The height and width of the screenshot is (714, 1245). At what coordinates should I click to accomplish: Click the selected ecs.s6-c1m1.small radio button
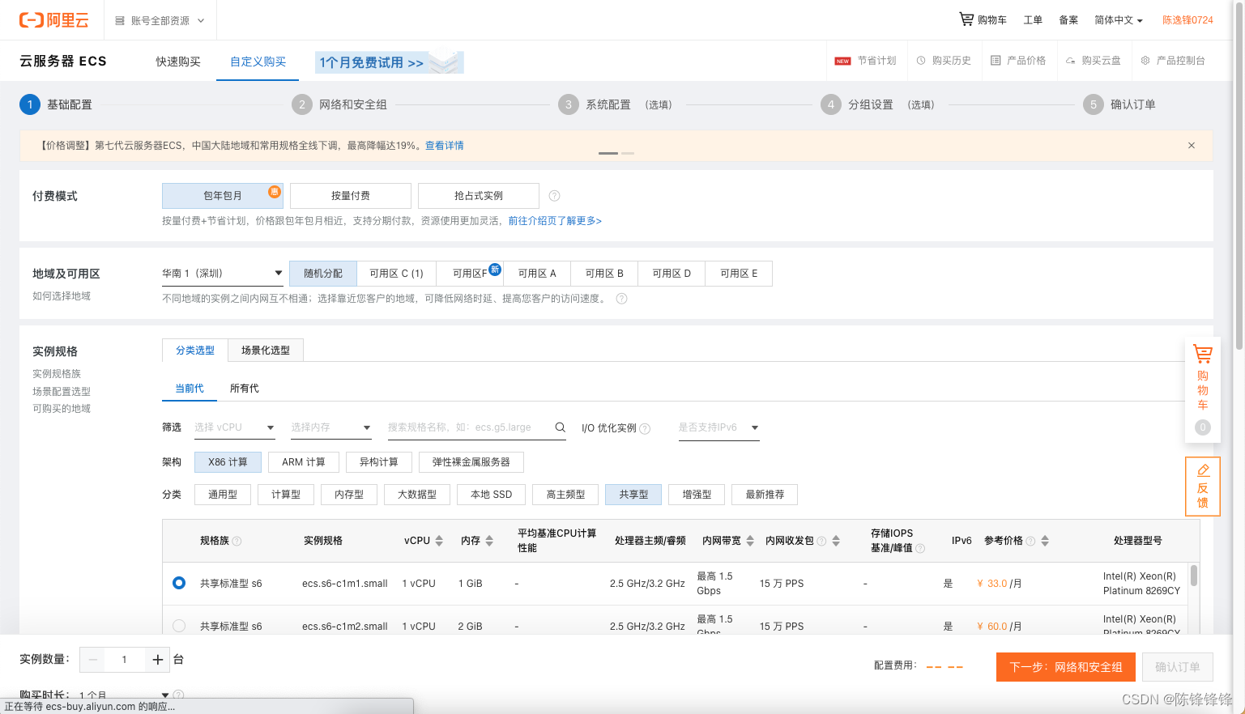[179, 582]
